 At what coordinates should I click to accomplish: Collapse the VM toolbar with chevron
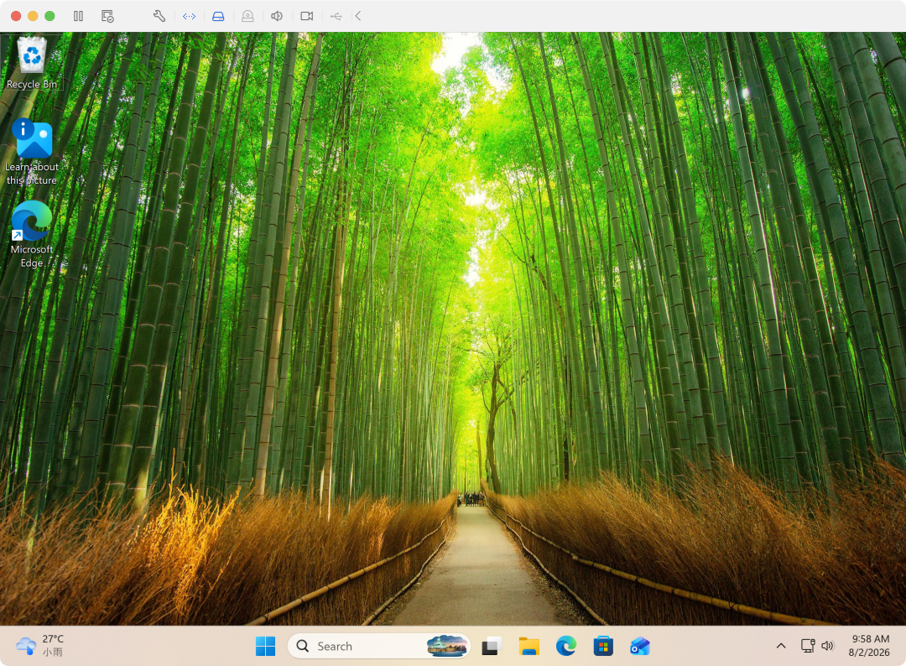358,16
